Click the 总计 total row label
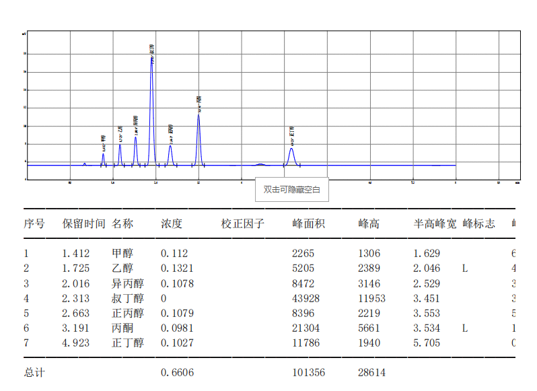This screenshot has height=391, width=537. coord(34,372)
